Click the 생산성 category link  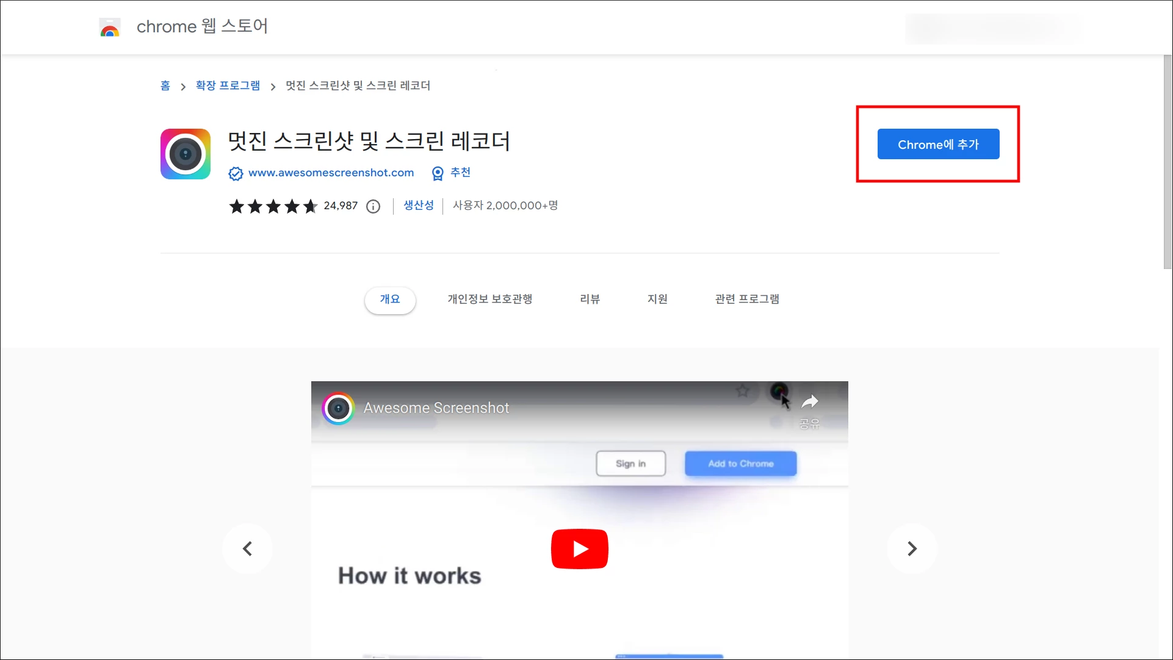(x=419, y=206)
